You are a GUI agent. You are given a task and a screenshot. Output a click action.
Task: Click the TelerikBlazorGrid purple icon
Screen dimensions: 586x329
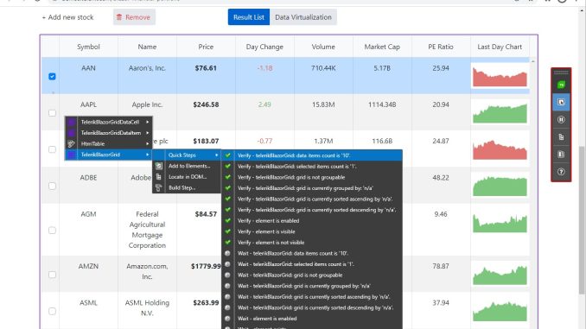click(72, 155)
